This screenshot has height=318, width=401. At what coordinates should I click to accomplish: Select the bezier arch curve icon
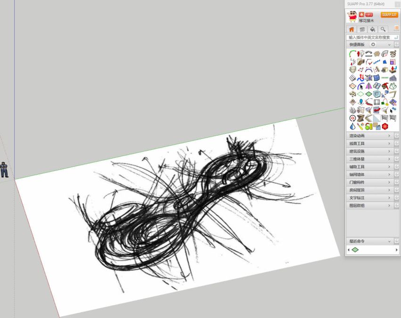(368, 70)
